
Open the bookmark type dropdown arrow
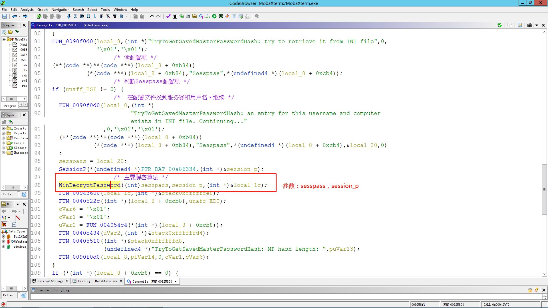coord(126,16)
